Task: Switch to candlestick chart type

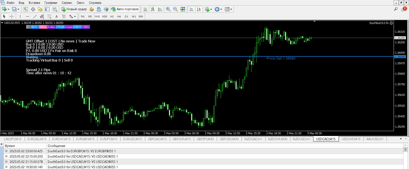Action: tap(153, 9)
